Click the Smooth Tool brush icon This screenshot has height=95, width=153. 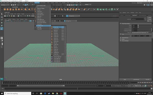click(52, 29)
